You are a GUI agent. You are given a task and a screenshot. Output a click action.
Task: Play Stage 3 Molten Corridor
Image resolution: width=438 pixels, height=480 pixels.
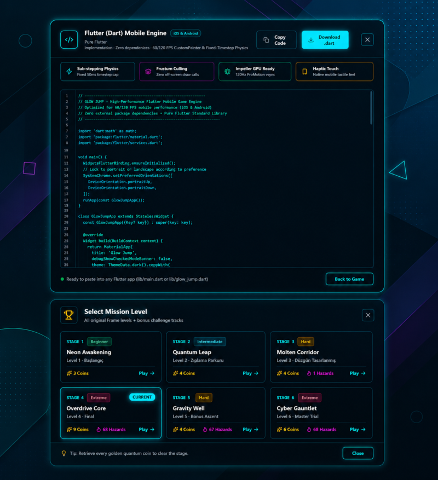(358, 373)
